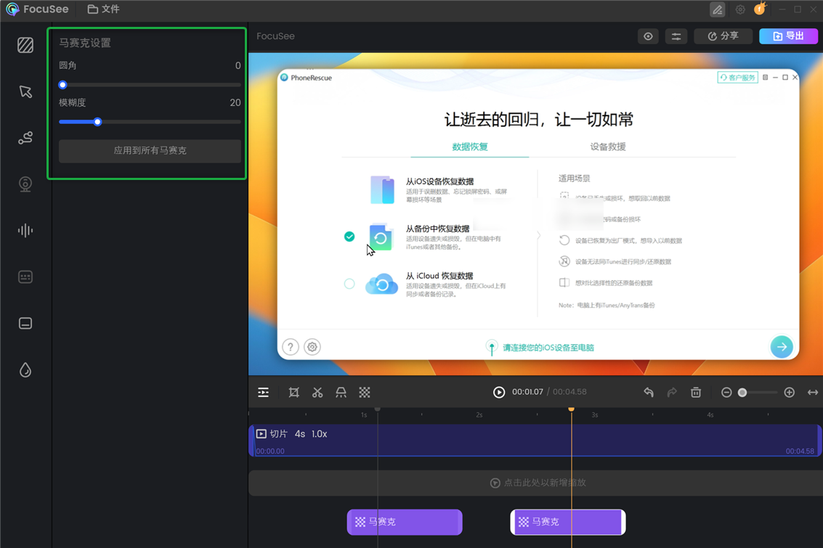Select 从 iCloud 恢复数据 radio option
Image resolution: width=823 pixels, height=548 pixels.
[349, 284]
